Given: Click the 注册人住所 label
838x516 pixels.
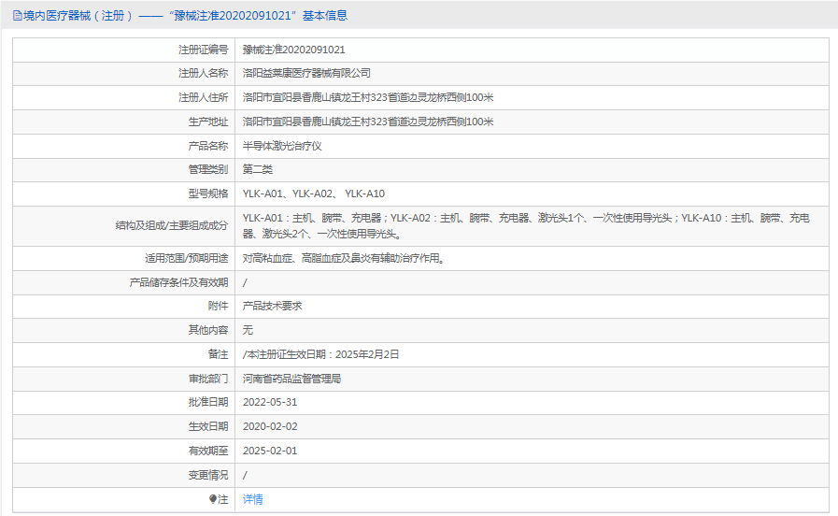Looking at the screenshot, I should (203, 98).
